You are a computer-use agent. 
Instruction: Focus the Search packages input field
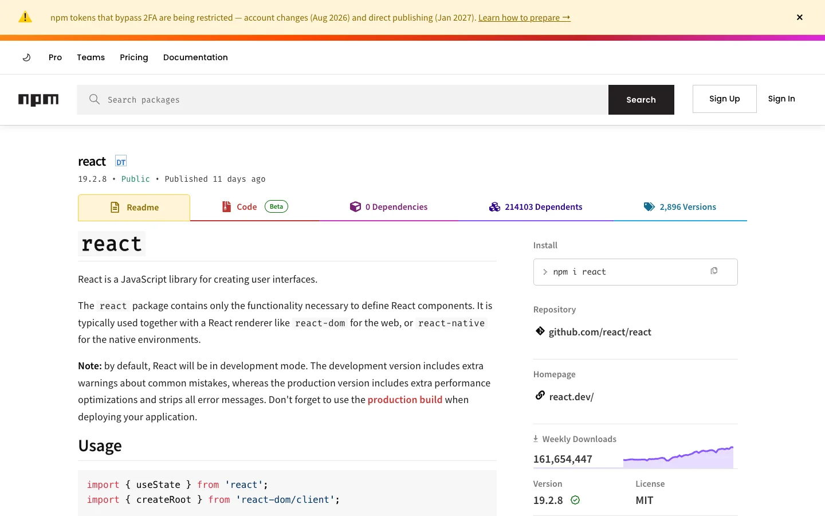click(343, 100)
